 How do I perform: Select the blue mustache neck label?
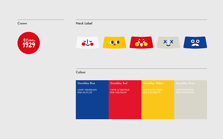195,42
